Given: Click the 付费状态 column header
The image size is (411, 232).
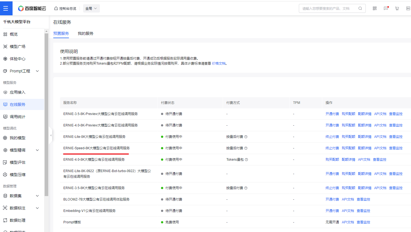Looking at the screenshot, I should [x=168, y=103].
